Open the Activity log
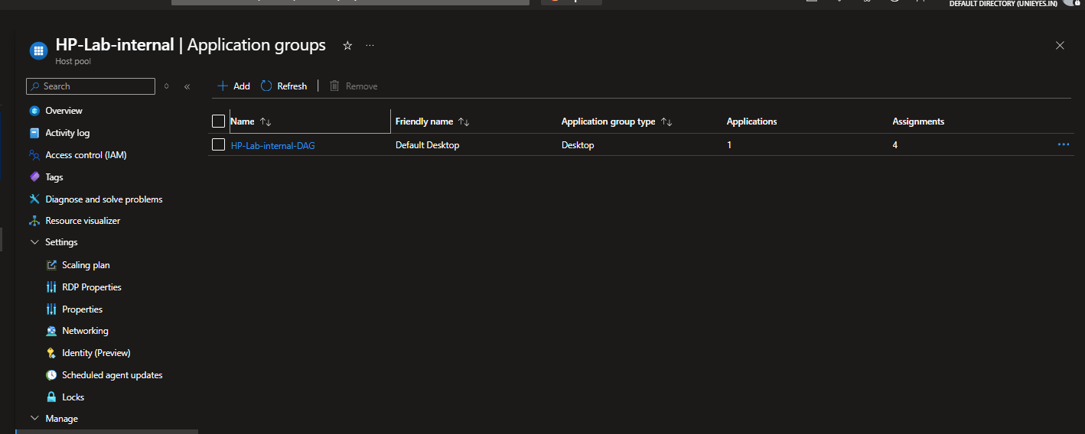1085x434 pixels. pos(67,133)
